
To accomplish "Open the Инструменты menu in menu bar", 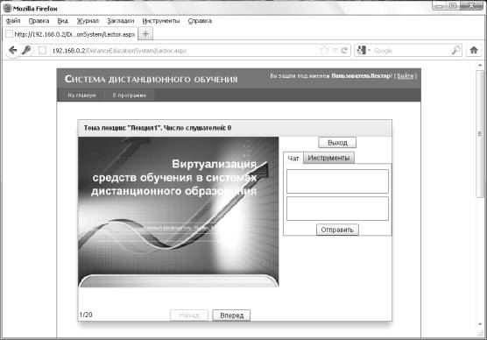I will coord(161,21).
